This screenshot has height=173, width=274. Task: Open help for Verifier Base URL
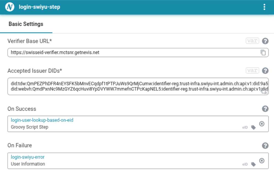[x=265, y=41]
